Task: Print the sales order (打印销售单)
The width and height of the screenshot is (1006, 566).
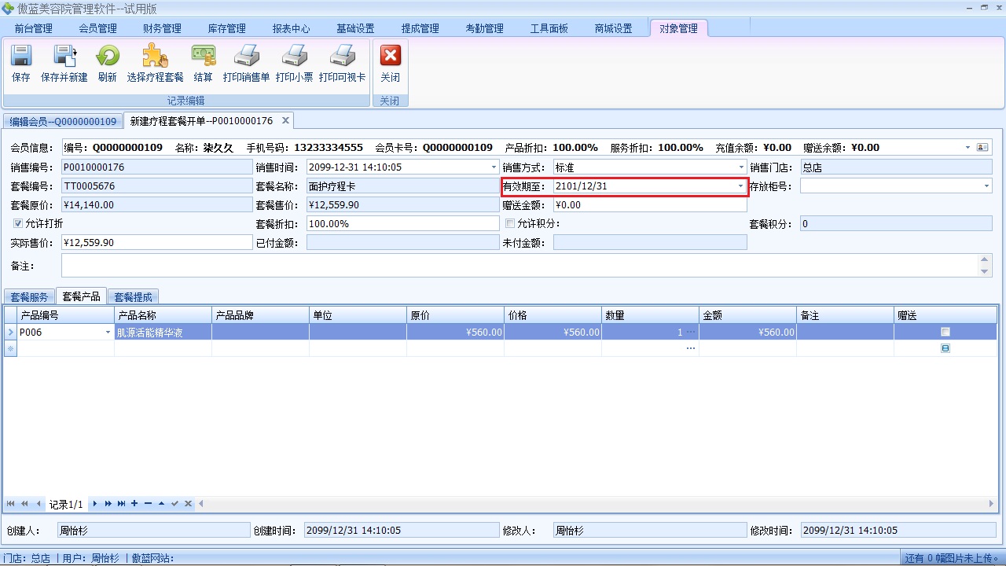Action: pos(246,63)
